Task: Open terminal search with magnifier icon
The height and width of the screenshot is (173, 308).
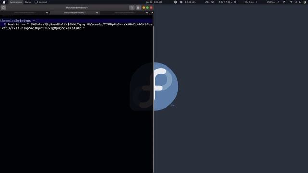Action: 132,8
